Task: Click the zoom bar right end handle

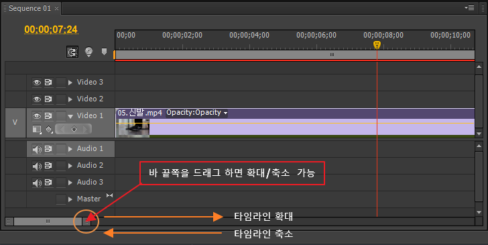Action: tap(87, 222)
